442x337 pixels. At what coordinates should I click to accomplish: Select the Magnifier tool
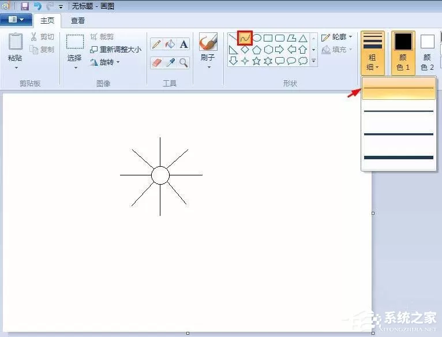(x=183, y=62)
